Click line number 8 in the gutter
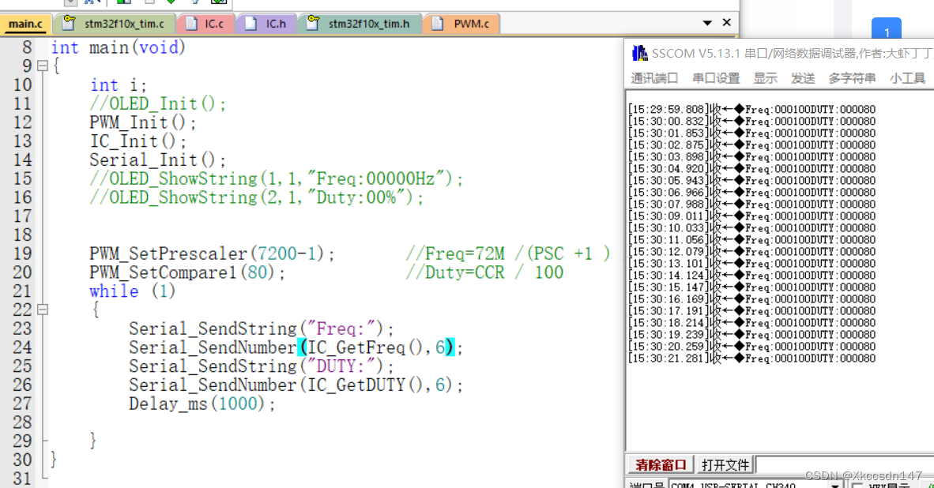 pyautogui.click(x=27, y=47)
